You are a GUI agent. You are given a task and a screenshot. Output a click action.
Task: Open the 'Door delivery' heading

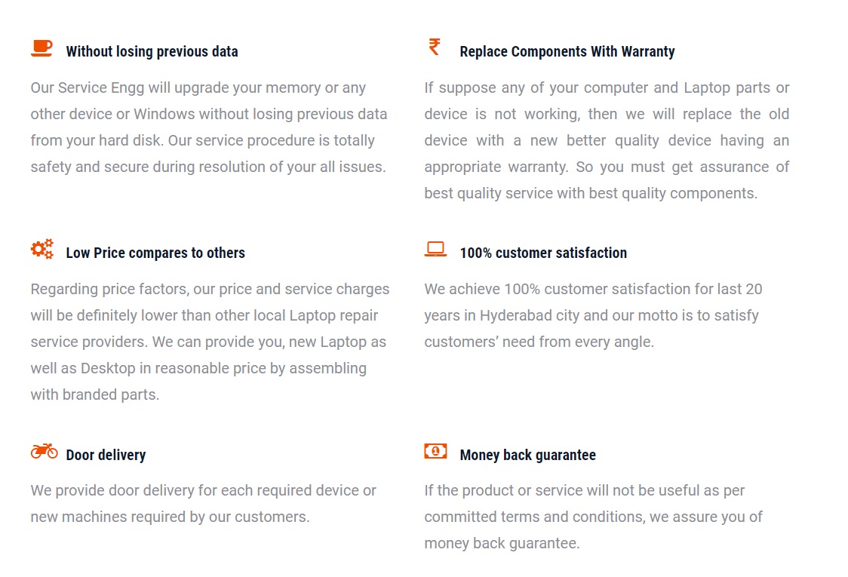tap(106, 456)
